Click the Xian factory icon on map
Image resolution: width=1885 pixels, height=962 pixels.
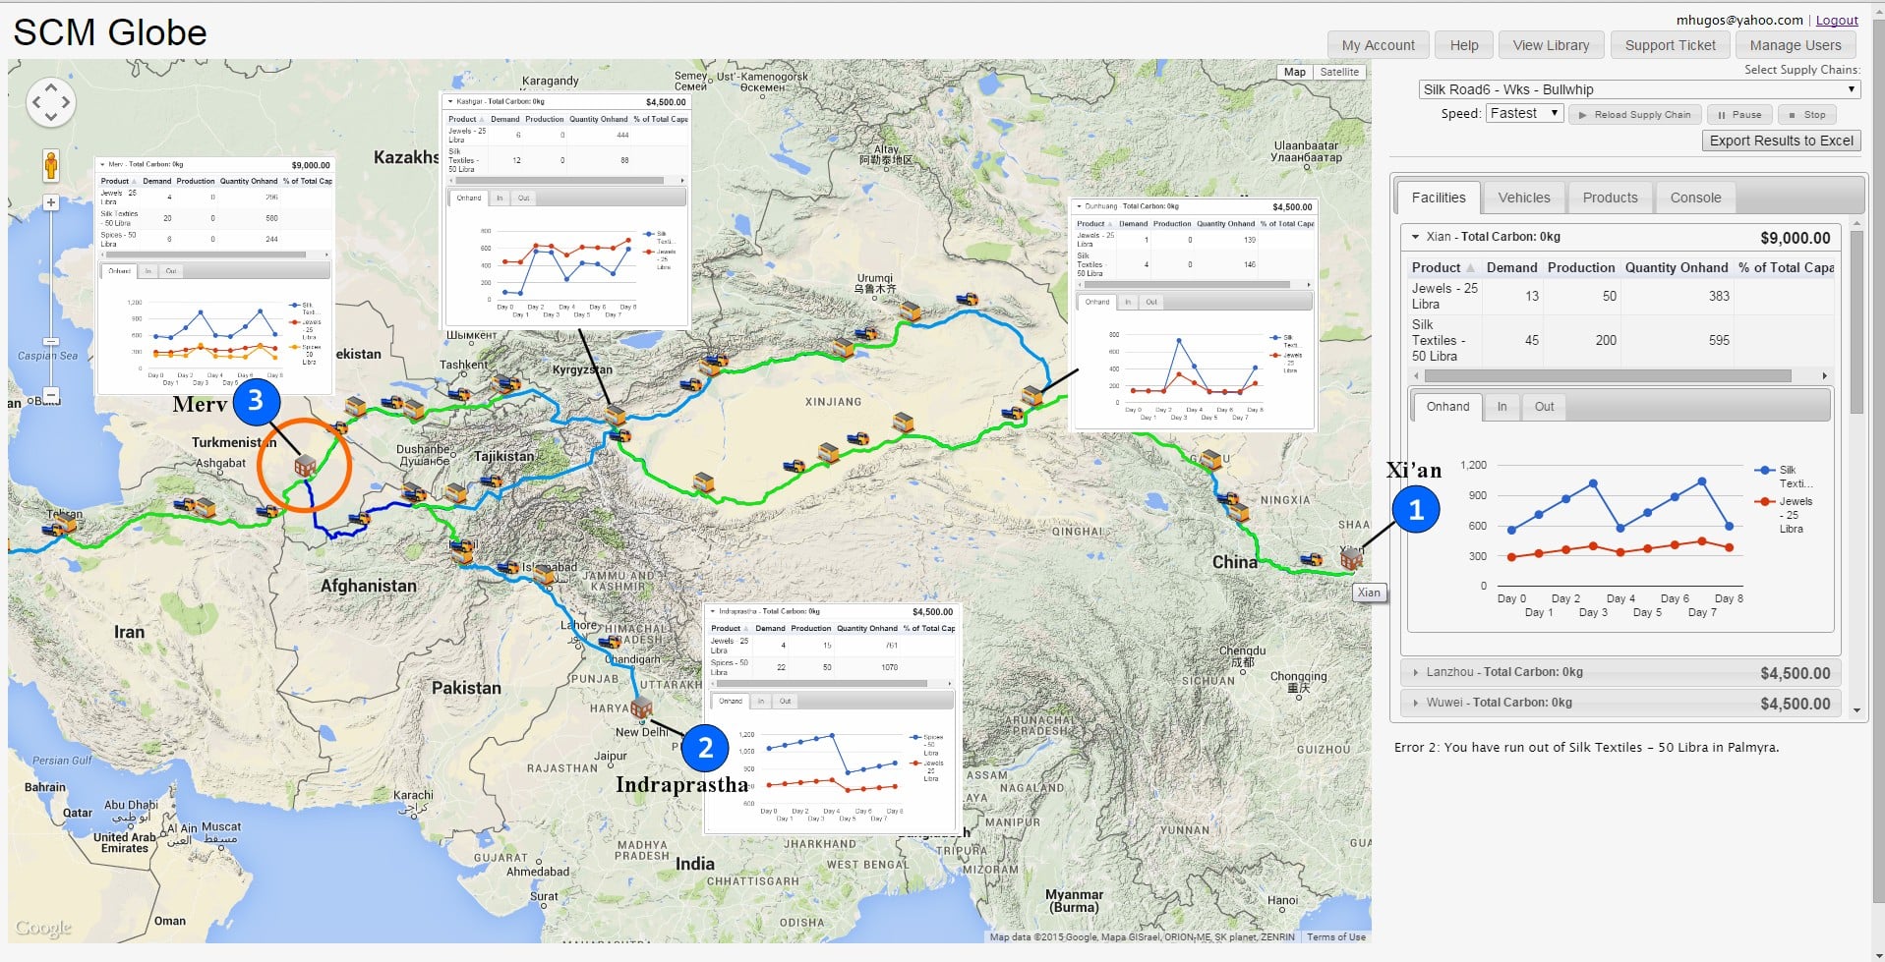1351,559
